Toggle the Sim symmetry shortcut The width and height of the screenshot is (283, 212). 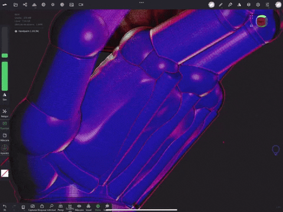click(5, 97)
